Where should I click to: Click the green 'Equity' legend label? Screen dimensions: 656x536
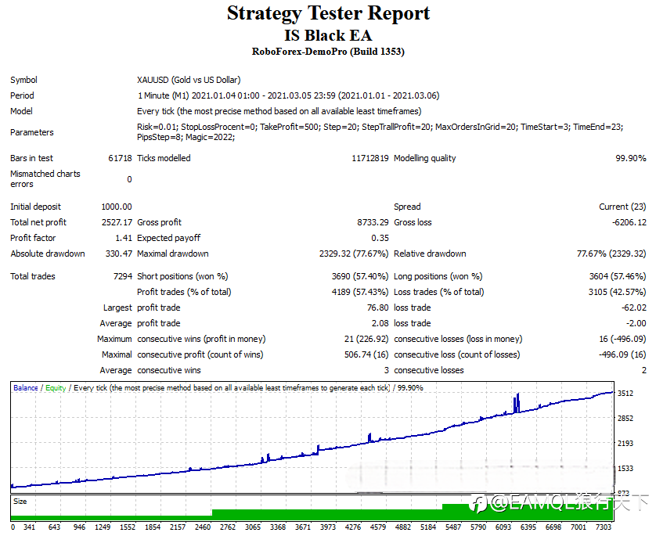(56, 388)
